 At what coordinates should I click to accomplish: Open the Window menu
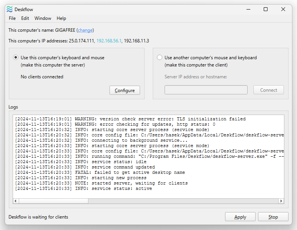(x=43, y=18)
